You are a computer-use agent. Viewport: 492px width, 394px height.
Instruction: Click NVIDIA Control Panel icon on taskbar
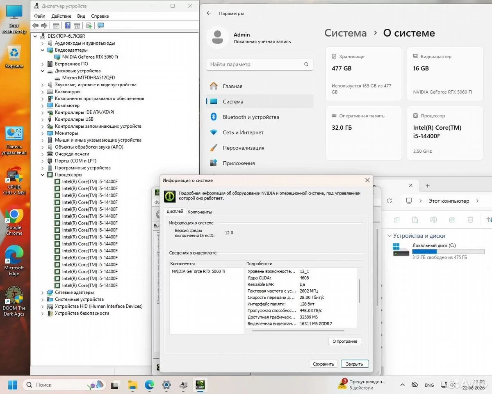(200, 385)
